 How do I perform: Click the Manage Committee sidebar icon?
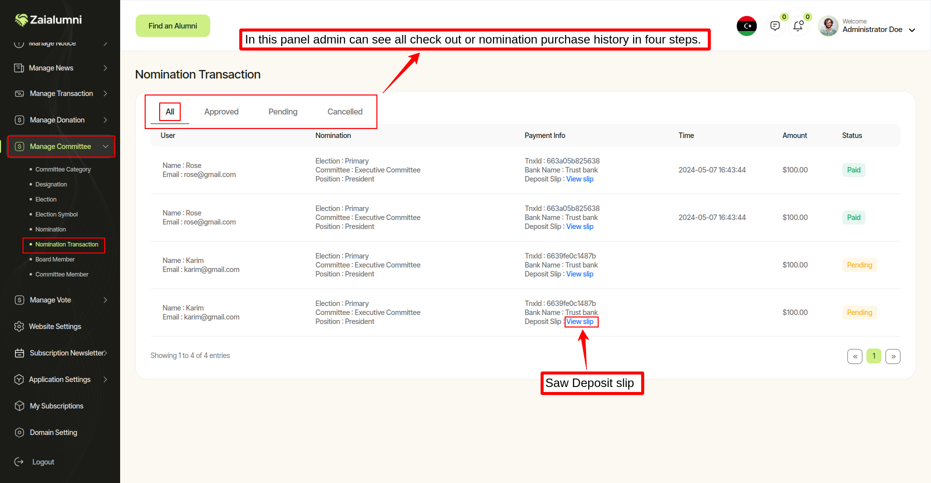pyautogui.click(x=20, y=146)
